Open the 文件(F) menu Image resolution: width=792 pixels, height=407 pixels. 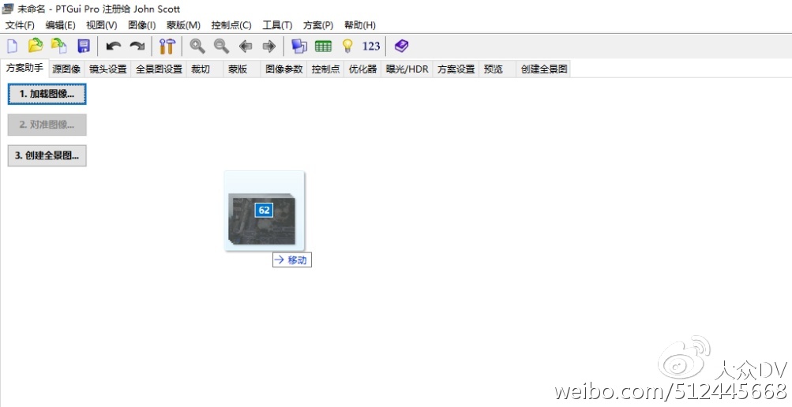point(20,25)
